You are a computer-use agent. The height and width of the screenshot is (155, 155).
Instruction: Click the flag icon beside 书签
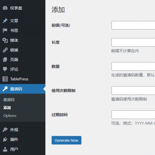click(x=5, y=30)
